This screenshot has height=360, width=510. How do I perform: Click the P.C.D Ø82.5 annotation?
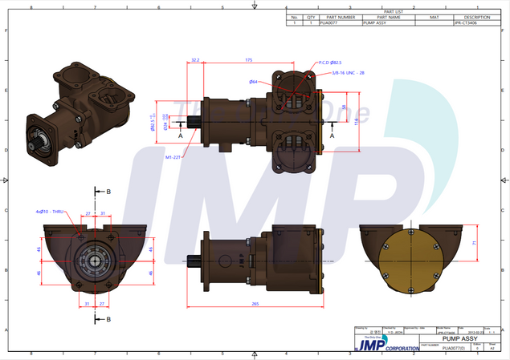point(330,62)
